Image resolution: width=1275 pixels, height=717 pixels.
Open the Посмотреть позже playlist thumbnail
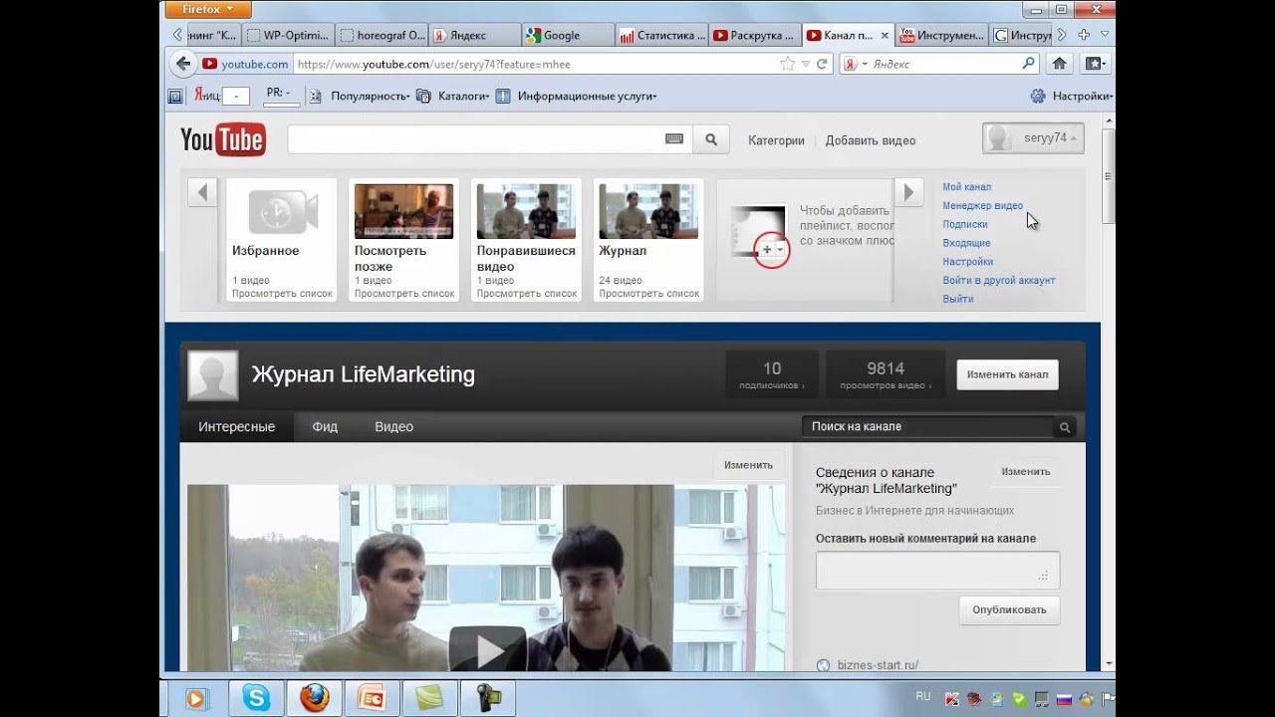click(x=403, y=211)
